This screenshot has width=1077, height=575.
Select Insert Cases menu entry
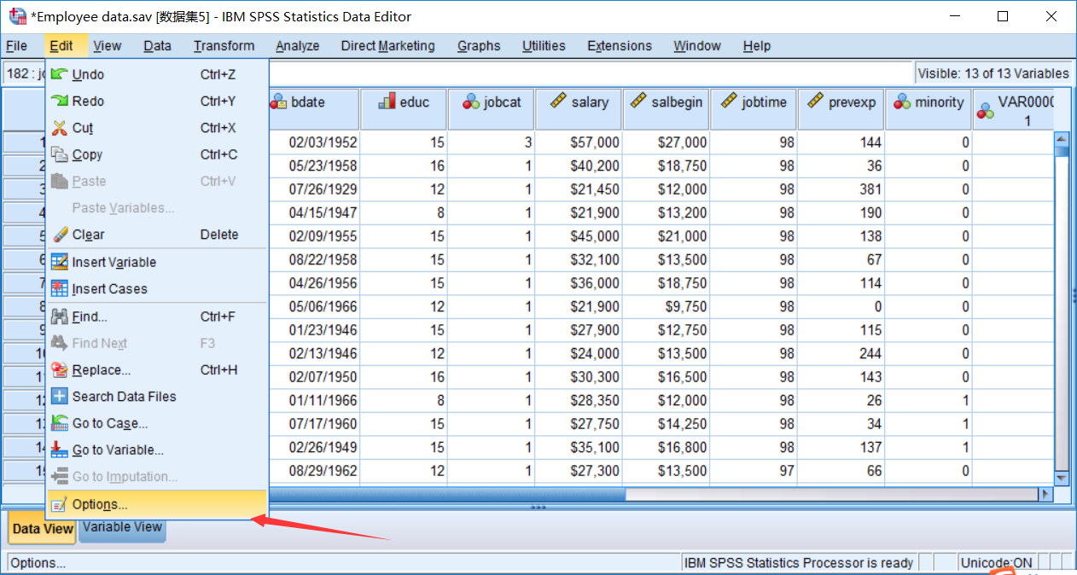coord(157,288)
